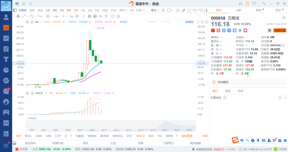
Task: Open the orange quotes chart sidebar icon
Action: click(6, 28)
